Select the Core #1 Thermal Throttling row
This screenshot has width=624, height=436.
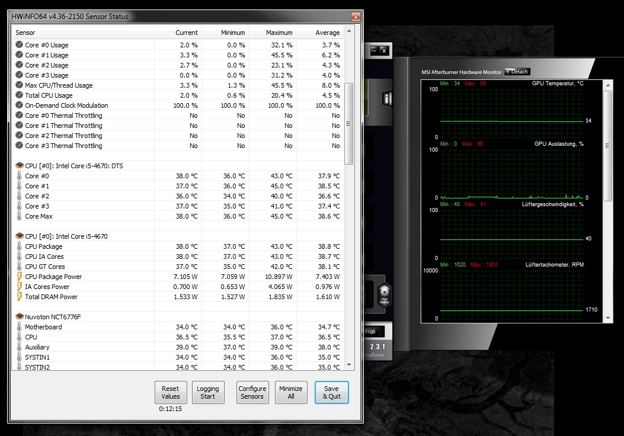[178, 126]
